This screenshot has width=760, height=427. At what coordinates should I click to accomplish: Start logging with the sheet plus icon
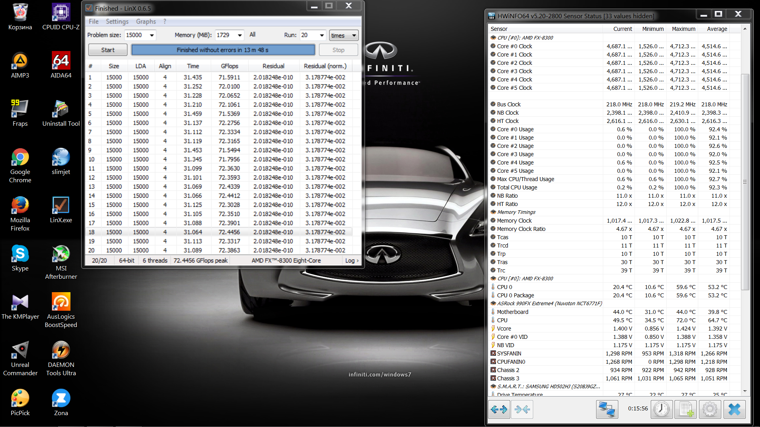click(686, 409)
